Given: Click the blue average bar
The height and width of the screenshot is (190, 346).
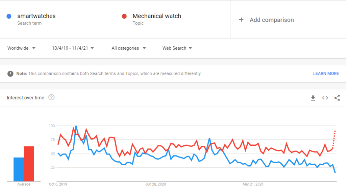Looking at the screenshot, I should coord(19,169).
